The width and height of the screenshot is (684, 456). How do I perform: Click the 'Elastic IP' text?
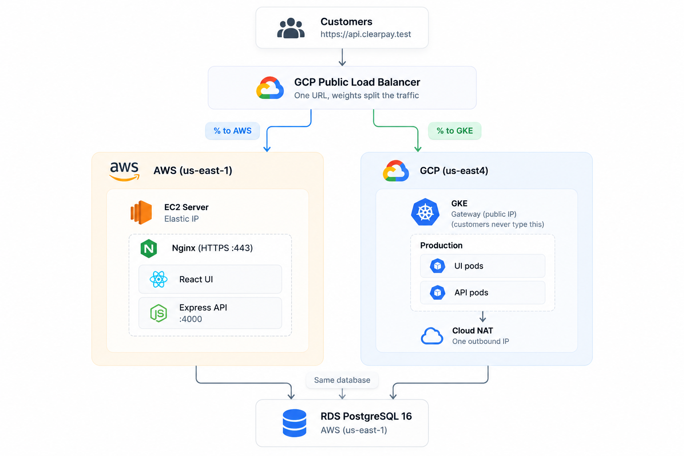pyautogui.click(x=181, y=219)
